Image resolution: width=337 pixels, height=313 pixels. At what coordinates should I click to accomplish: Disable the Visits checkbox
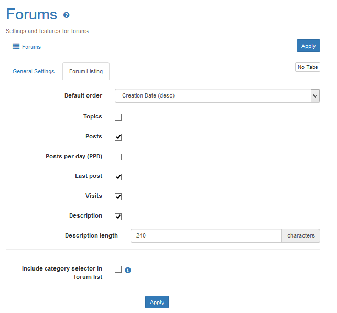coord(118,197)
